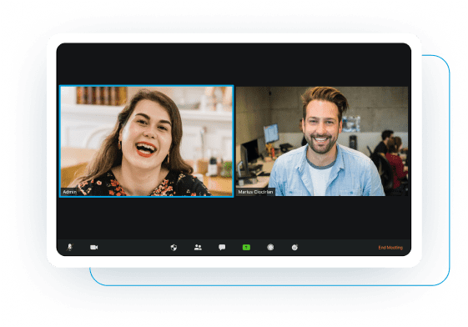The width and height of the screenshot is (468, 327).
Task: Toggle the video camera icon
Action: coord(94,248)
